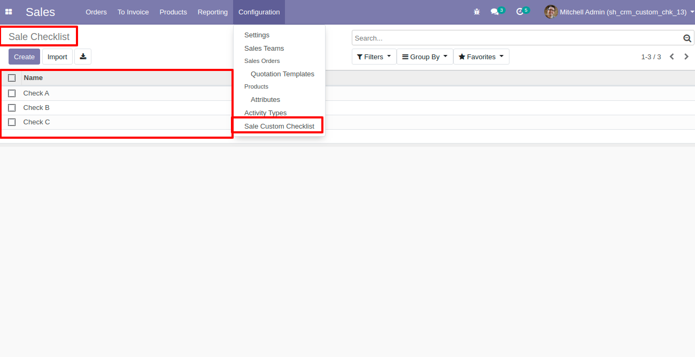This screenshot has width=695, height=357.
Task: Open the activities clock icon
Action: tap(520, 12)
